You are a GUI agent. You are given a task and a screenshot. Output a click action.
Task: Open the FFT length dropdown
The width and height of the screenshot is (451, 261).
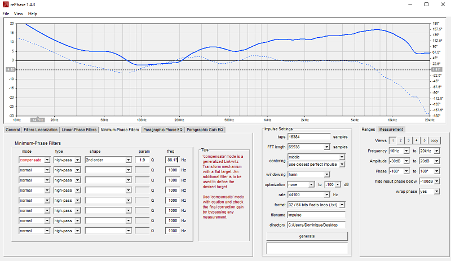[308, 147]
